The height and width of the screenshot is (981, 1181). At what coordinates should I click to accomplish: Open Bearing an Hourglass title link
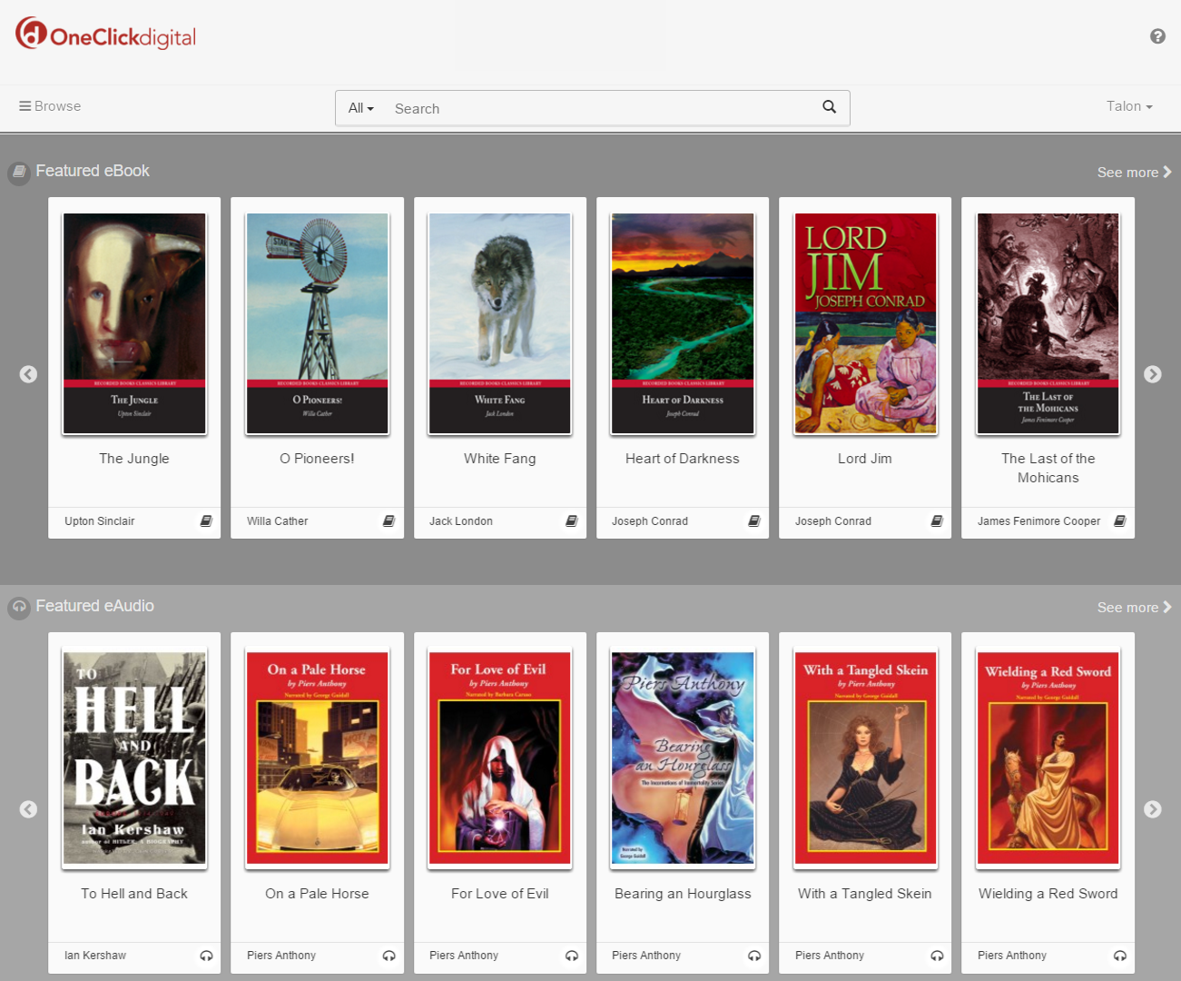(683, 894)
